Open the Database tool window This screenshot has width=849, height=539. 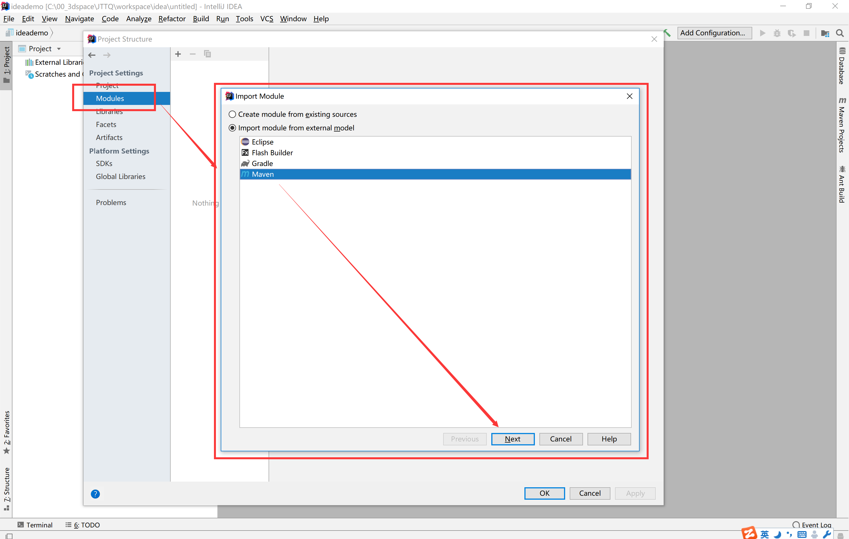[842, 66]
